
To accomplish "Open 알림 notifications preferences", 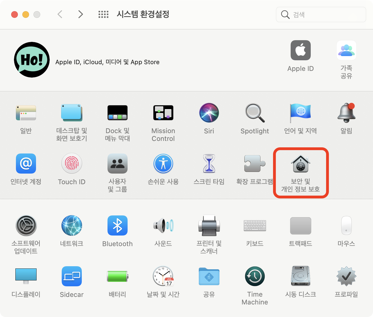I will pyautogui.click(x=346, y=113).
